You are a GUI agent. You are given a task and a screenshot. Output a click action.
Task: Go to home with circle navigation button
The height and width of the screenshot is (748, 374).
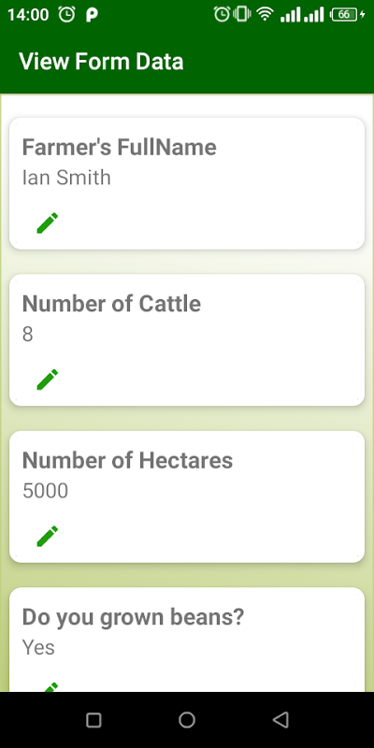pyautogui.click(x=186, y=719)
